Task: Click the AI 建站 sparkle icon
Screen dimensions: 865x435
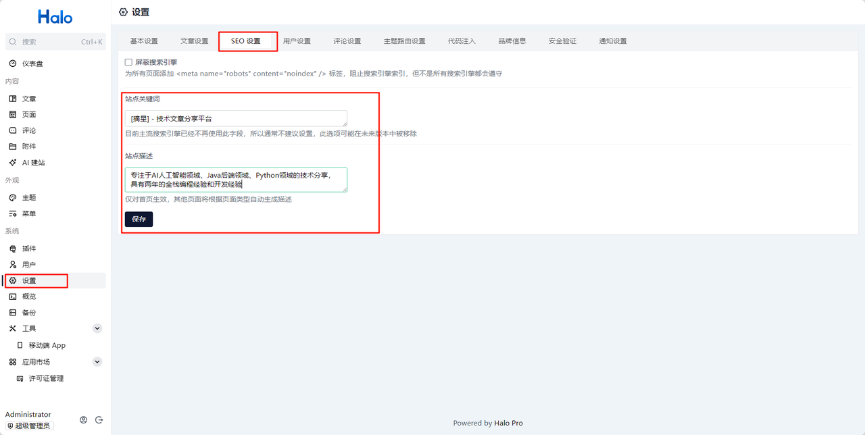Action: pyautogui.click(x=13, y=163)
